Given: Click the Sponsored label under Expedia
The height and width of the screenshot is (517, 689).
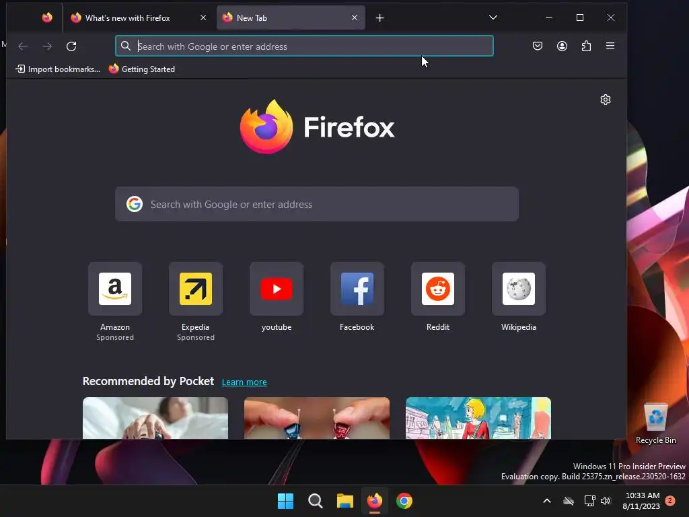Looking at the screenshot, I should pyautogui.click(x=196, y=338).
